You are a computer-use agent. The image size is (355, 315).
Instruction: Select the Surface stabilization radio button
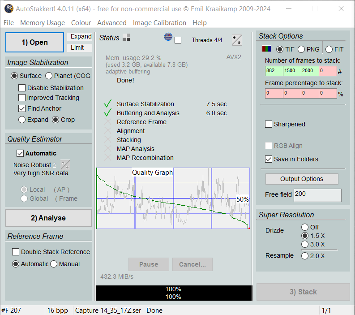pos(14,76)
